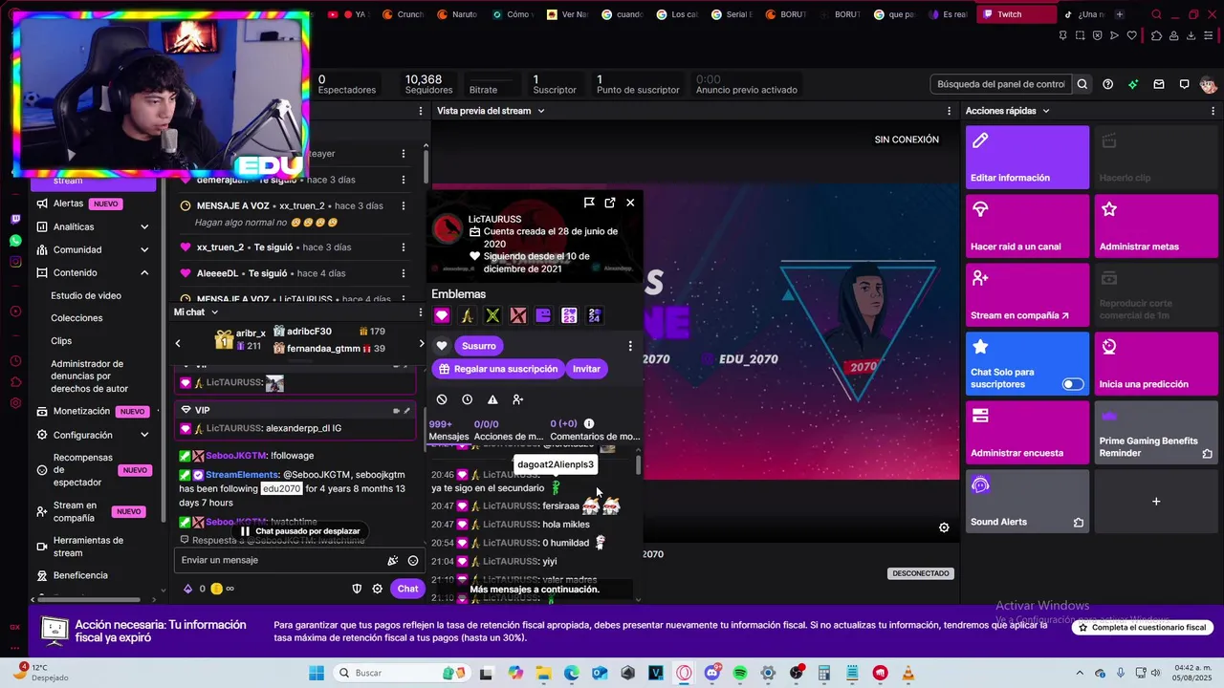Select Mensajes tab in user card
This screenshot has height=688, width=1224.
point(448,430)
